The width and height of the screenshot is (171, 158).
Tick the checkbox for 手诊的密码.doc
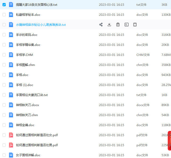[x=4, y=35]
